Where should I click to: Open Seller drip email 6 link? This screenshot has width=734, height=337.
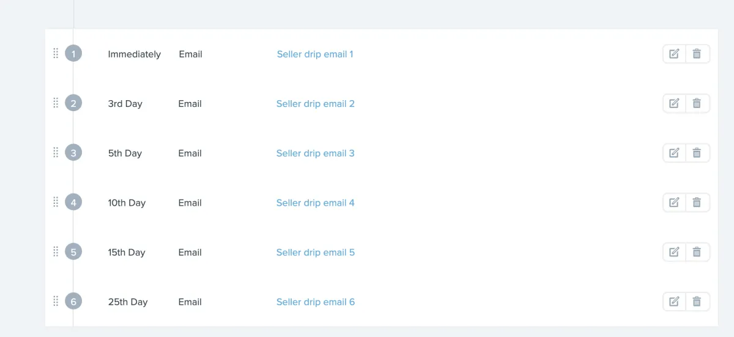[315, 302]
